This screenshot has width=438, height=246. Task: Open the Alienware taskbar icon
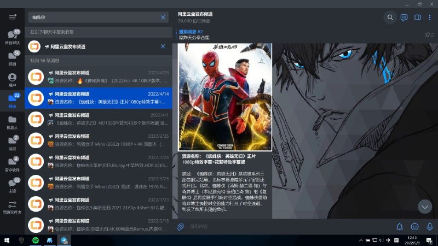coord(21,240)
